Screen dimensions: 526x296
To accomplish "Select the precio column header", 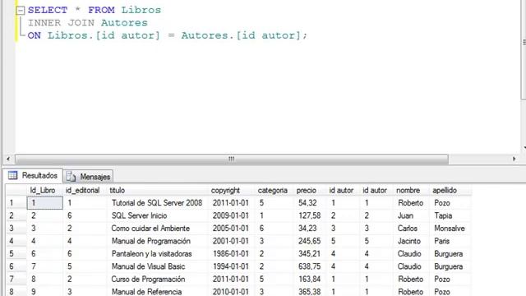I will [x=310, y=190].
